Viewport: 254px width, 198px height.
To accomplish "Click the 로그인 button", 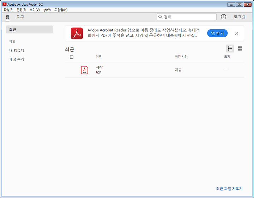I will (240, 17).
